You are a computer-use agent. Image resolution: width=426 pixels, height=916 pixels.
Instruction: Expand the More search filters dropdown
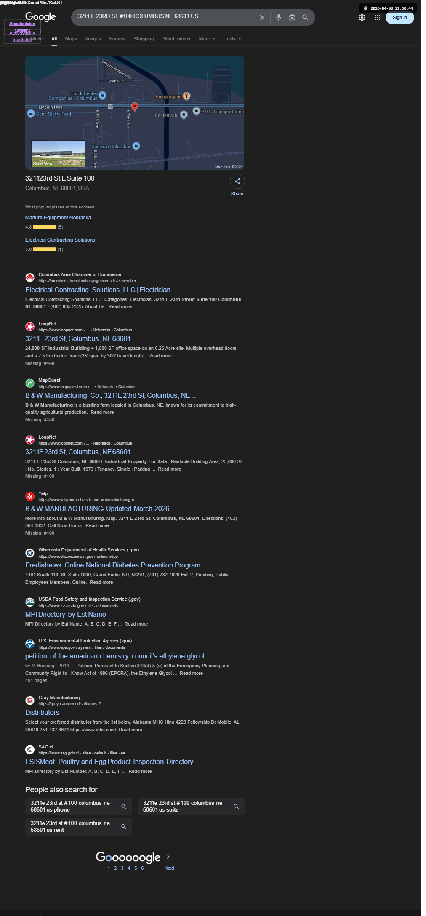coord(207,39)
